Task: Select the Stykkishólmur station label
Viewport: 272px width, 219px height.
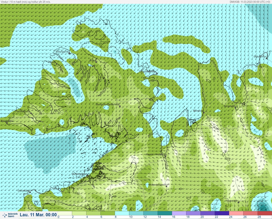Action: (x=79, y=174)
